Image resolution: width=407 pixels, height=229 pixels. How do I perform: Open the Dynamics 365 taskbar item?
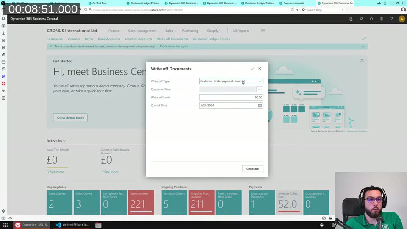(32, 225)
